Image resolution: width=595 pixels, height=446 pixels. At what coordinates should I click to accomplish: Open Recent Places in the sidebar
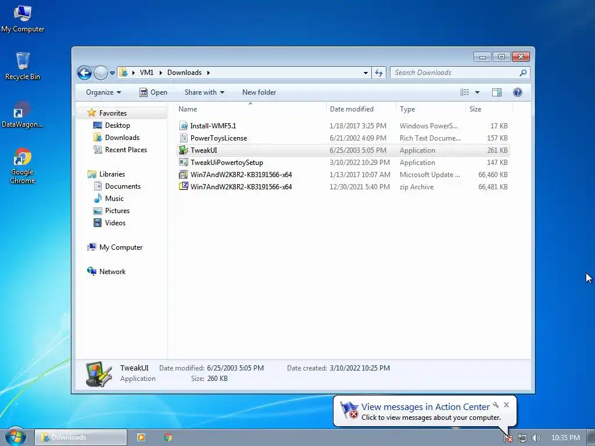coord(126,149)
